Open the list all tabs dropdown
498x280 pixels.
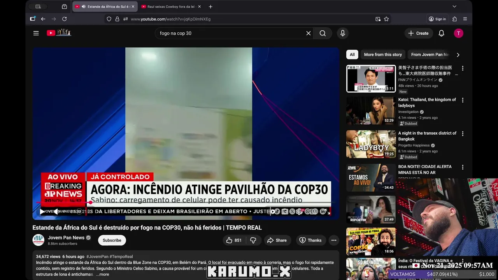tap(454, 7)
